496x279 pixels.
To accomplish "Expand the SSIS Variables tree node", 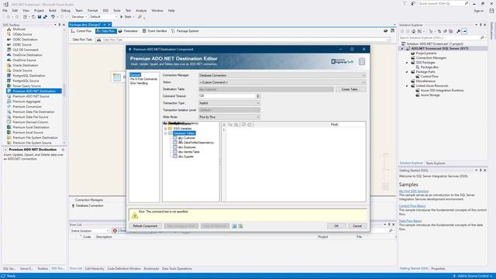I will [165, 129].
